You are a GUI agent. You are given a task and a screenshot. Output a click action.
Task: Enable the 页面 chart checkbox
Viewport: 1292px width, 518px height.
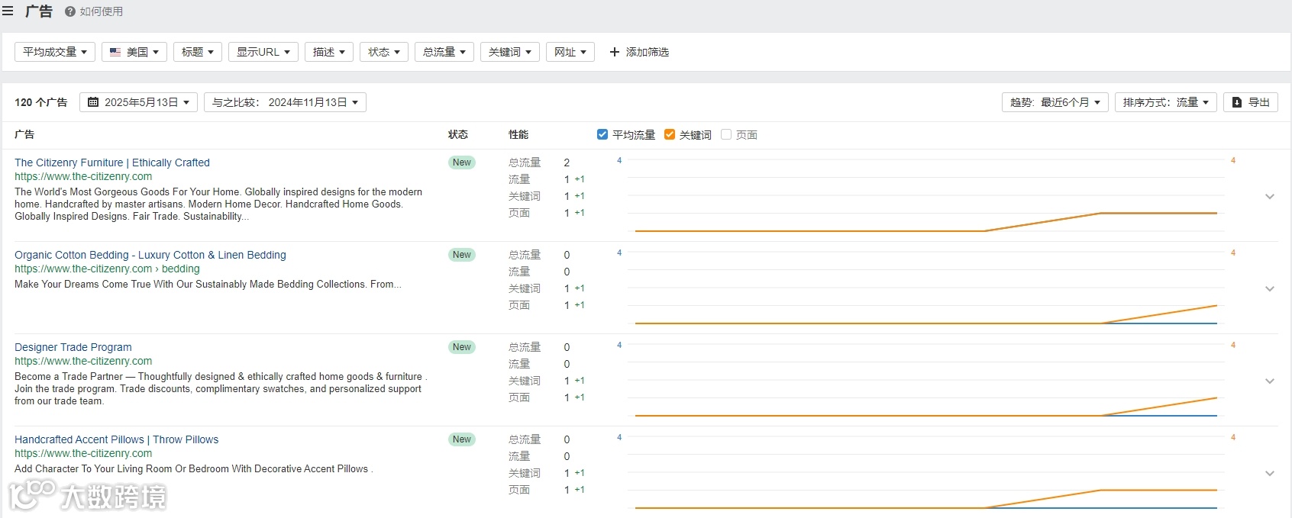point(726,134)
